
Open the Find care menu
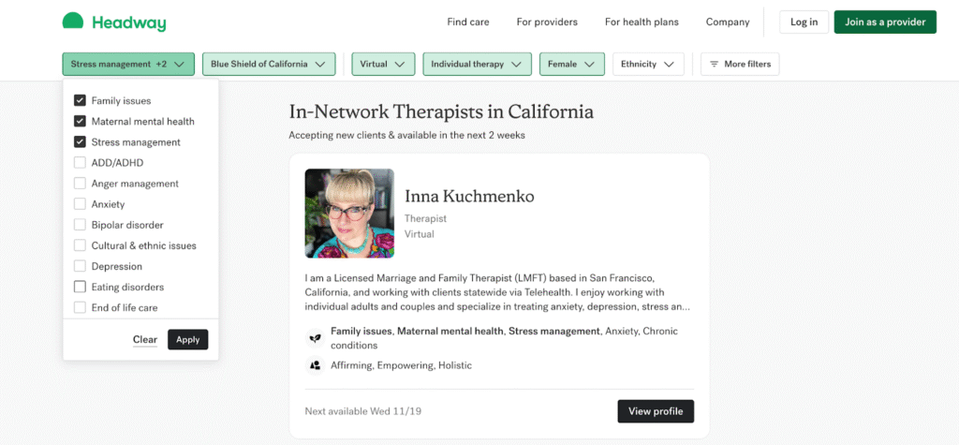point(468,22)
